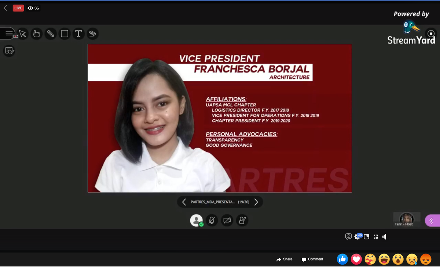Go to the previous presentation slide
440x267 pixels.
click(184, 202)
